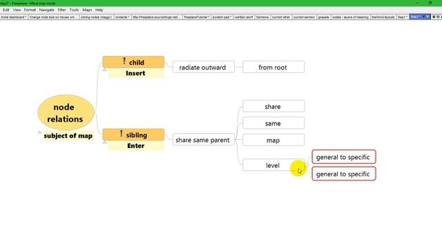
Task: Select the 'child' node
Action: (133, 62)
